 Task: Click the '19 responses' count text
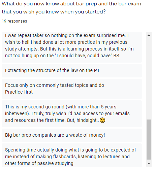tap(14, 21)
